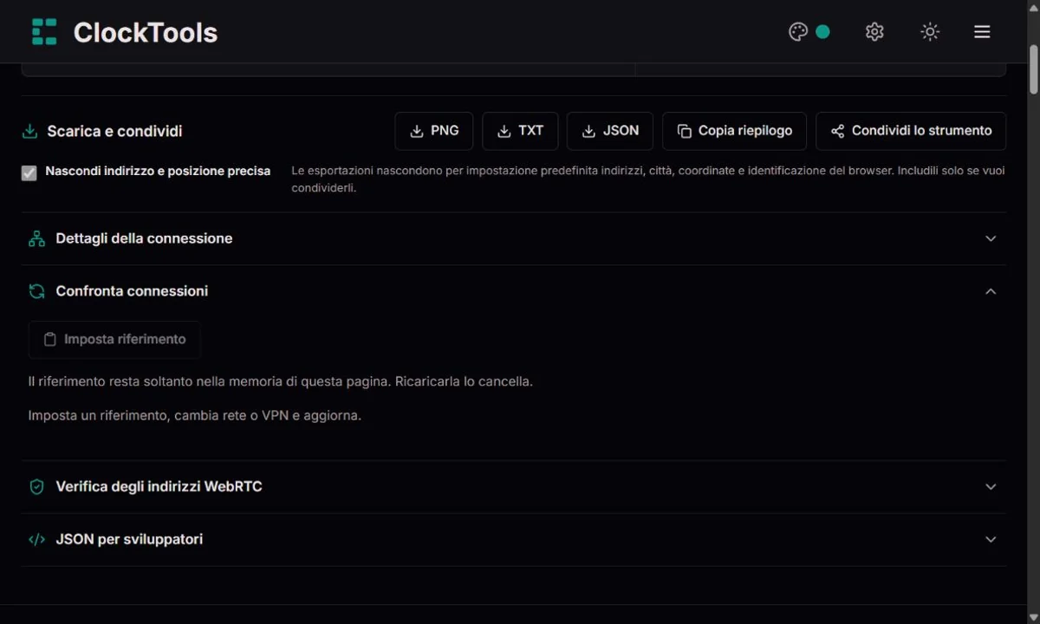Open the hamburger menu
This screenshot has width=1040, height=624.
pyautogui.click(x=982, y=32)
